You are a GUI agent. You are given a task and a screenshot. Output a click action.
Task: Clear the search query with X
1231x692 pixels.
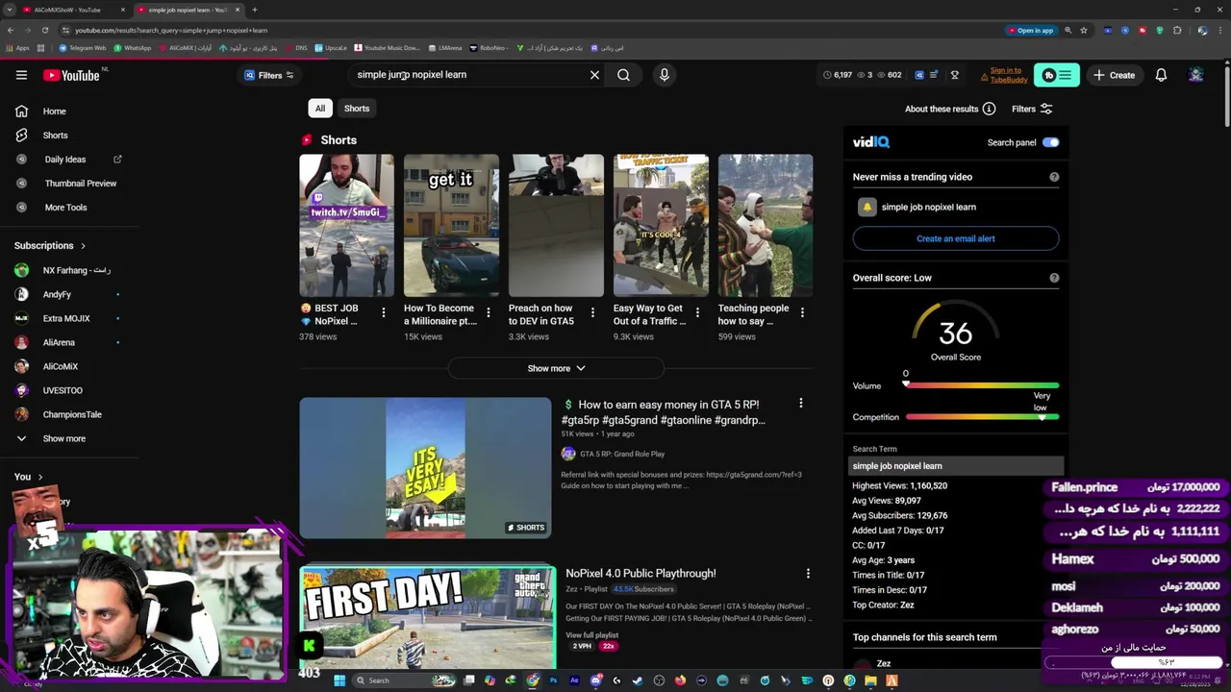pos(594,75)
